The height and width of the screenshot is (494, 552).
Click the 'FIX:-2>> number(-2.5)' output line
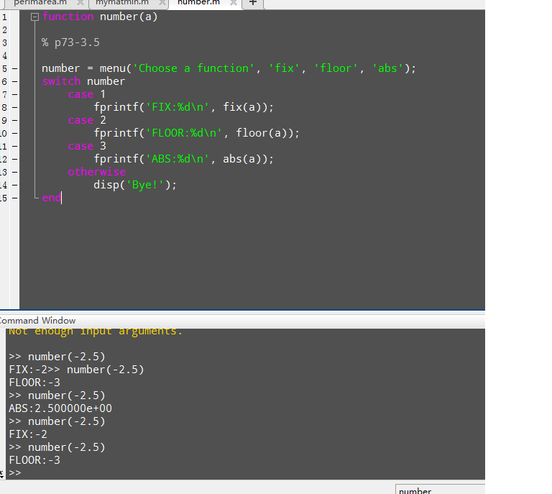[x=76, y=370]
